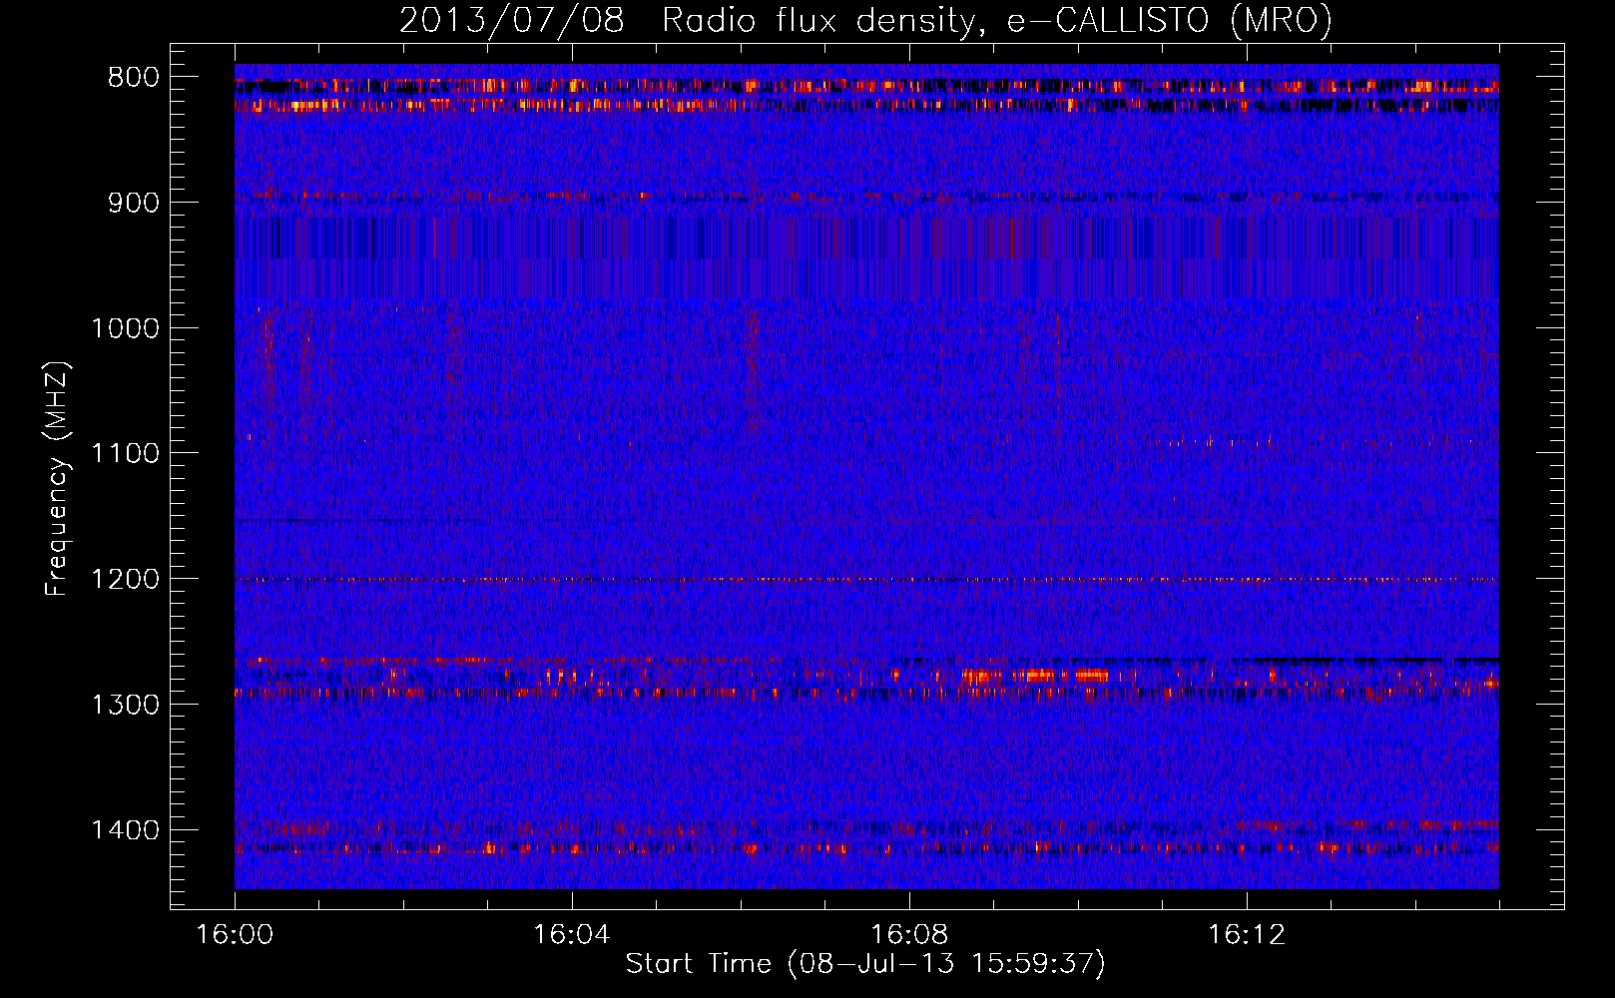Select the 900 frequency axis label
The height and width of the screenshot is (998, 1615).
click(x=134, y=204)
